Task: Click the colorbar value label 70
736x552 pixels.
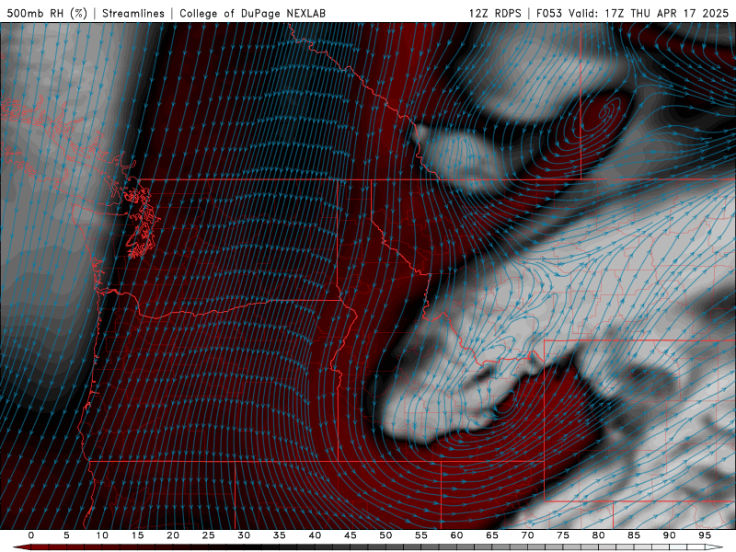Action: pyautogui.click(x=527, y=535)
